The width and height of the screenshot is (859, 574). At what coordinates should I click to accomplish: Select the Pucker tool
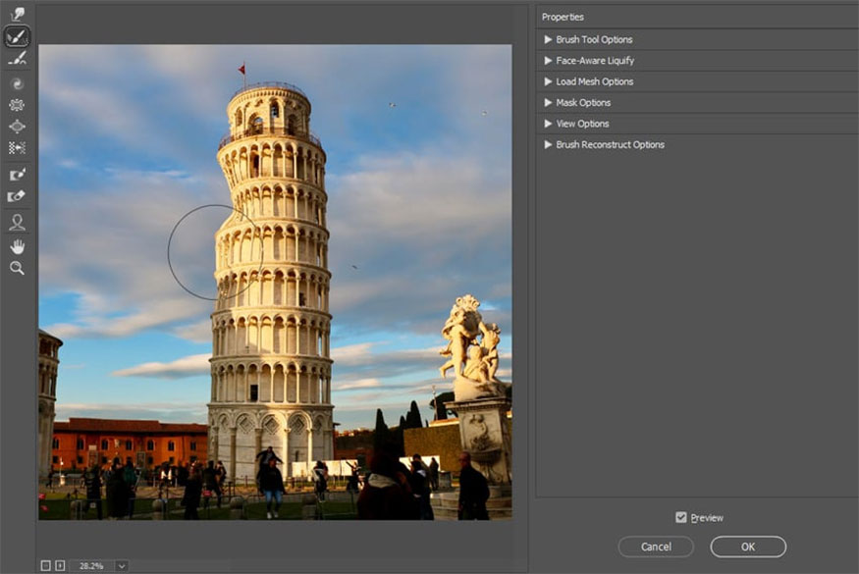tap(17, 104)
